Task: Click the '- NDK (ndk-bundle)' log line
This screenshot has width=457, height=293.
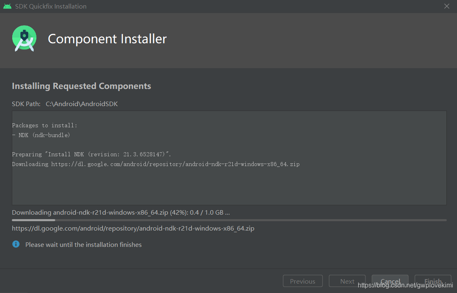Action: click(41, 135)
